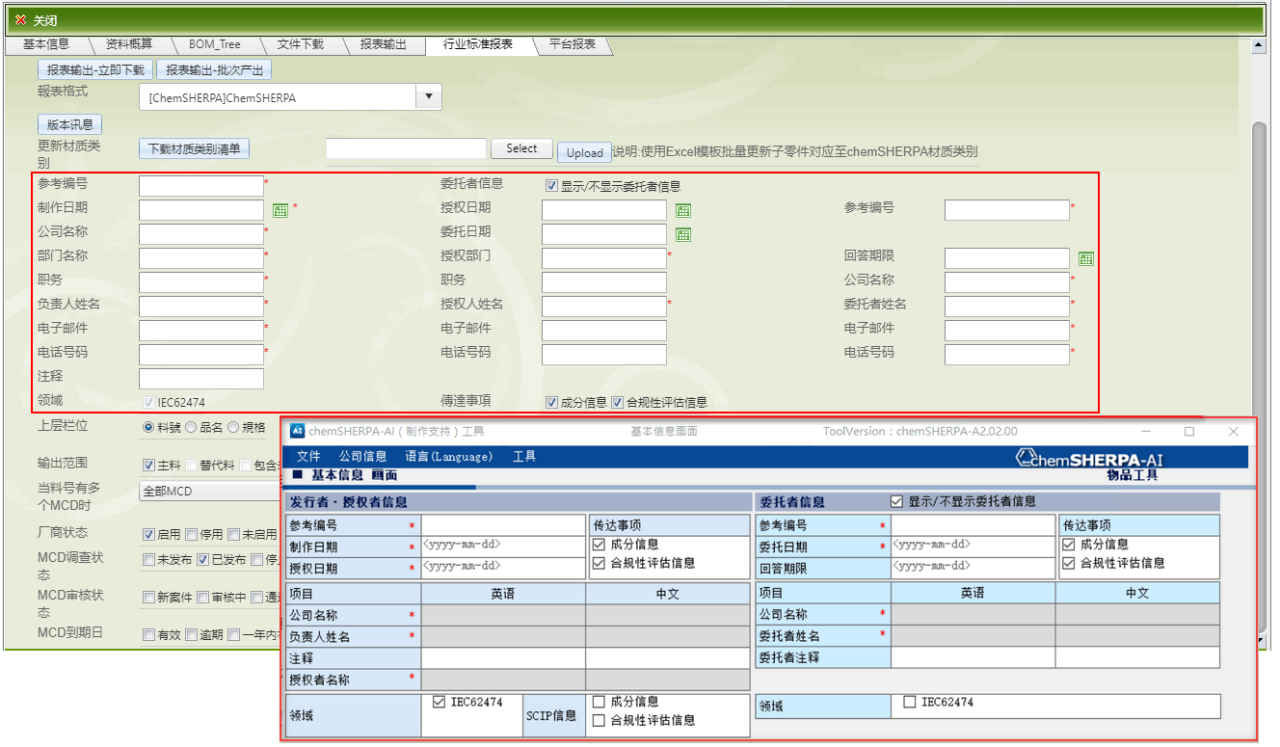Open calendar picker beside web form 授权日期
The width and height of the screenshot is (1280, 747).
[x=683, y=210]
